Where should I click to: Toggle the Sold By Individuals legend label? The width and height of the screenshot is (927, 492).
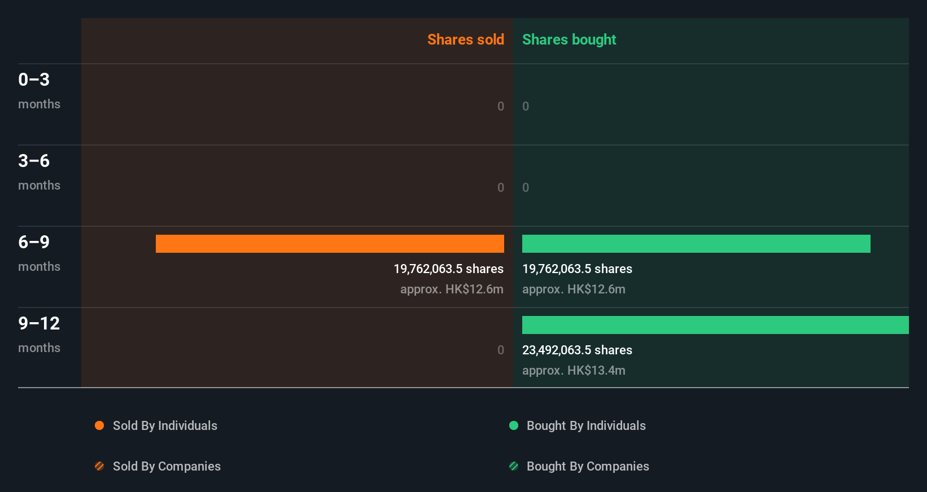165,425
